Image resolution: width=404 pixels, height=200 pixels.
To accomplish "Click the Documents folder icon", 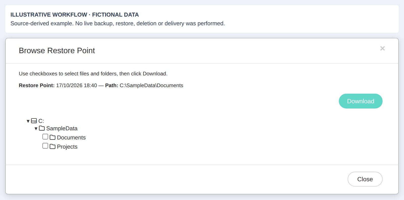I will point(53,137).
